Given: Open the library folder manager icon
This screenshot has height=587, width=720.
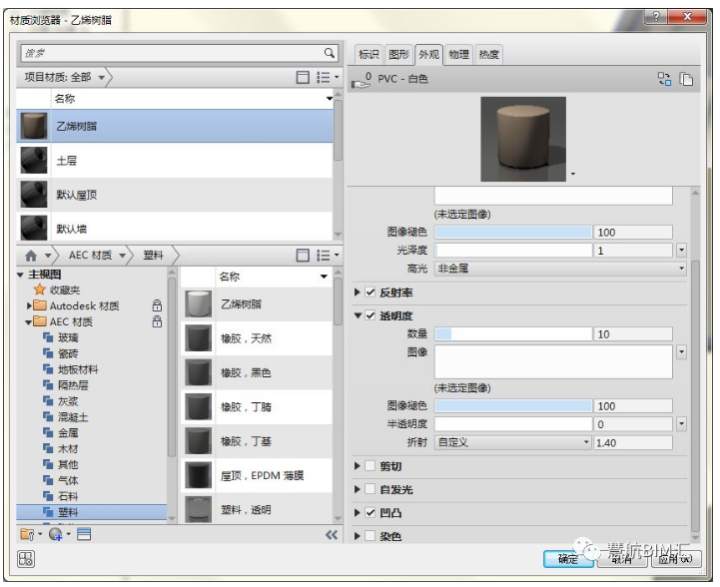Looking at the screenshot, I should 27,534.
